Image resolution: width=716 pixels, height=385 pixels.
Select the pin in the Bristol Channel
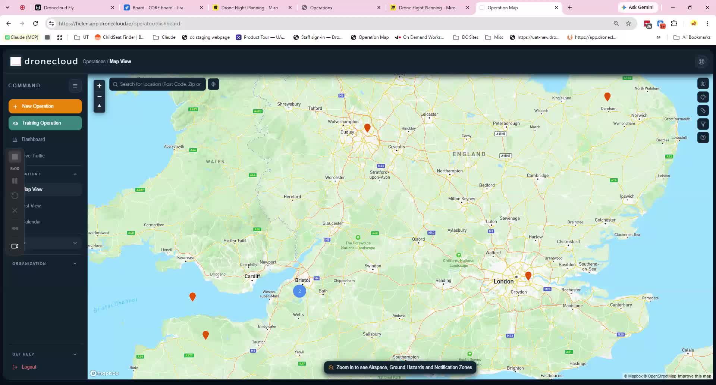(x=192, y=297)
